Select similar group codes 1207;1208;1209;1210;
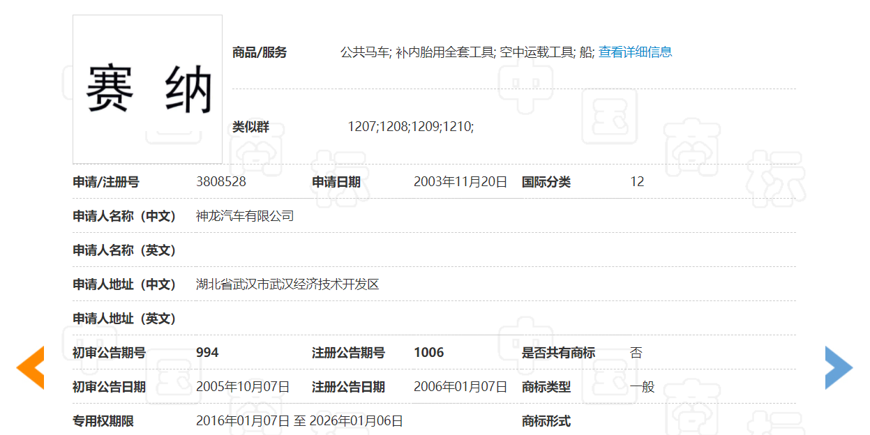This screenshot has width=870, height=435. [410, 127]
